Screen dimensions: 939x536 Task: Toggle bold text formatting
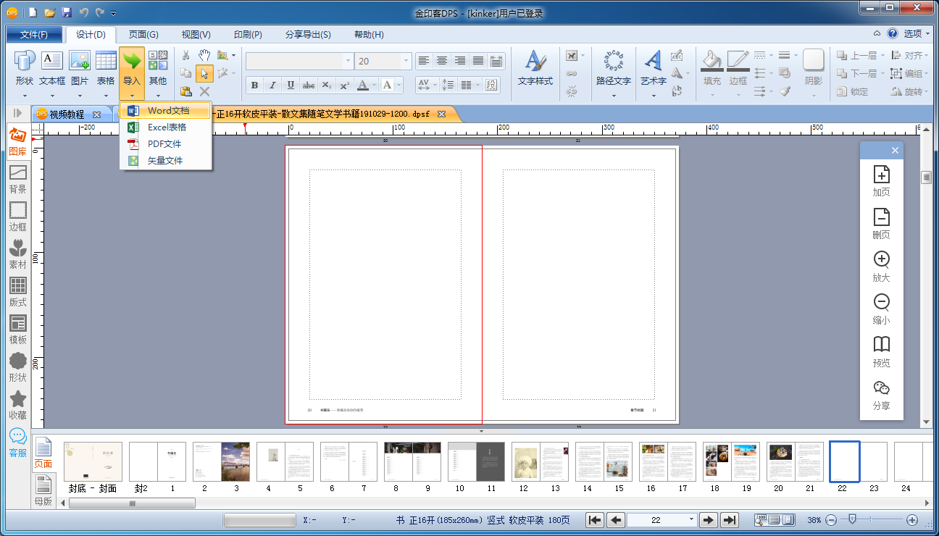[254, 85]
